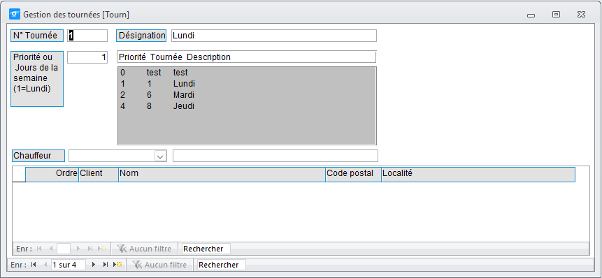Select the Mardi row in priority list

pyautogui.click(x=247, y=95)
